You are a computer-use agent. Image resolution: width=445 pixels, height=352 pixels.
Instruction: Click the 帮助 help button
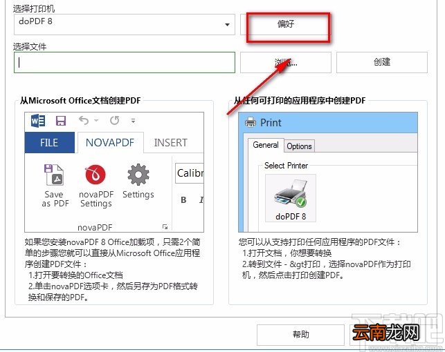pos(300,335)
